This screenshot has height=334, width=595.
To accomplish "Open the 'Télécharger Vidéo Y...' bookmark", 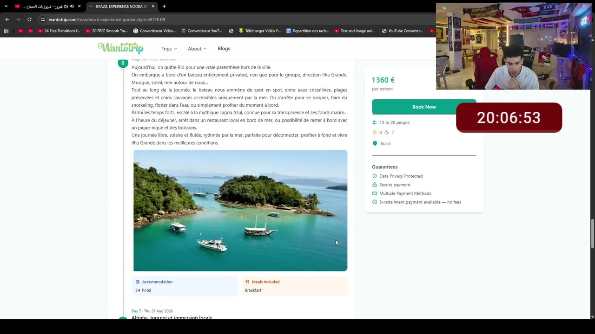I will [x=259, y=31].
